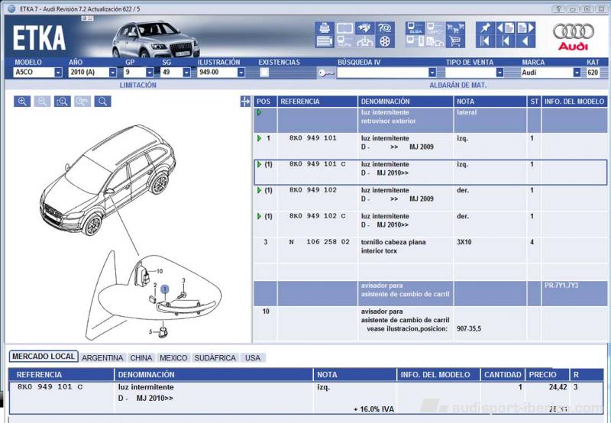Click the Nota column header in parts table

490,102
